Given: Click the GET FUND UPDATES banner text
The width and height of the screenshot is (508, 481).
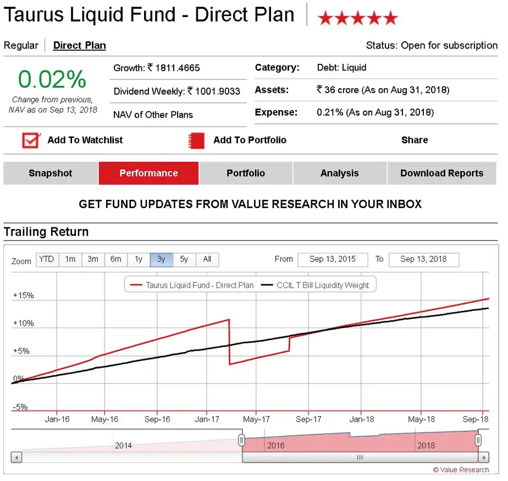Looking at the screenshot, I should point(250,204).
